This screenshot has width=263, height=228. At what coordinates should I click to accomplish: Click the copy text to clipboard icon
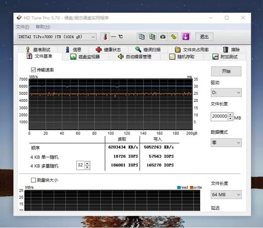point(142,37)
